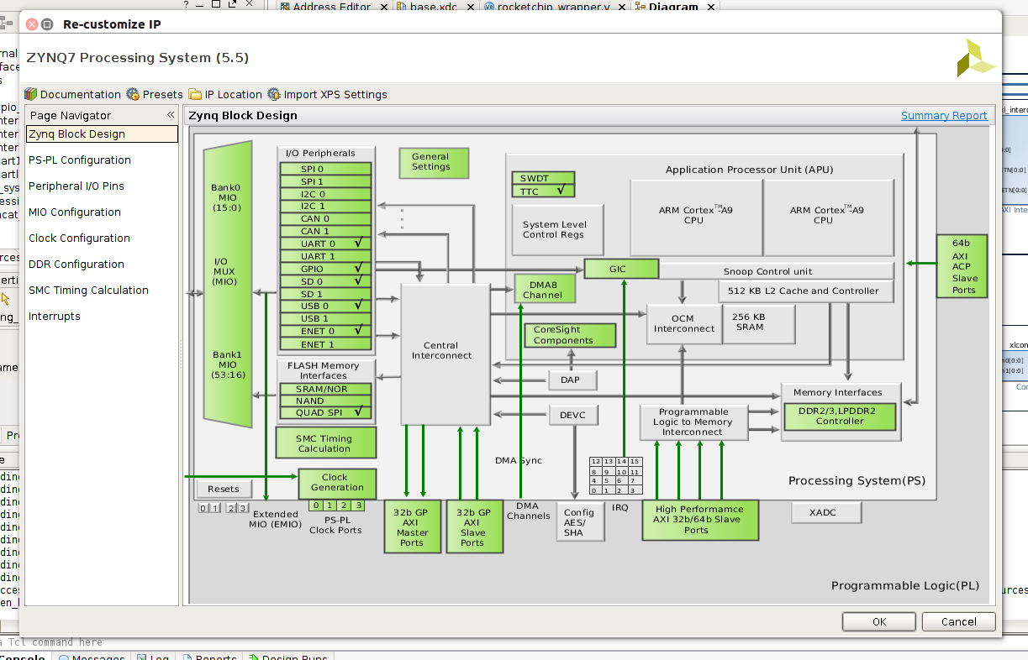Click the USB 1 peripheral block
The width and height of the screenshot is (1028, 660).
(x=325, y=318)
